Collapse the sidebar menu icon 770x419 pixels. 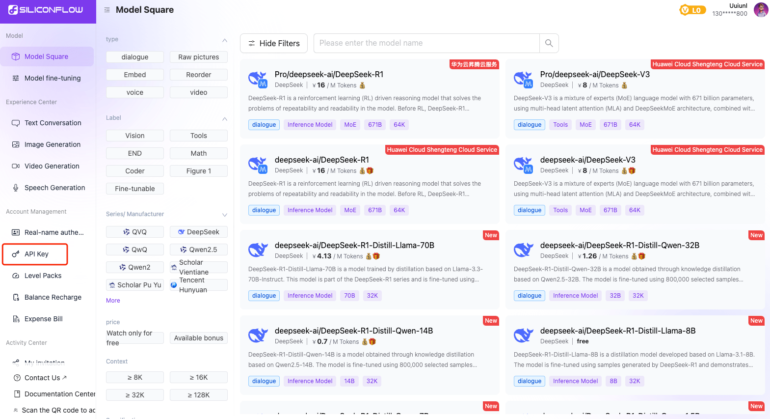107,10
